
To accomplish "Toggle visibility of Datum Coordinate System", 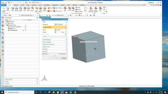I will [9, 27].
